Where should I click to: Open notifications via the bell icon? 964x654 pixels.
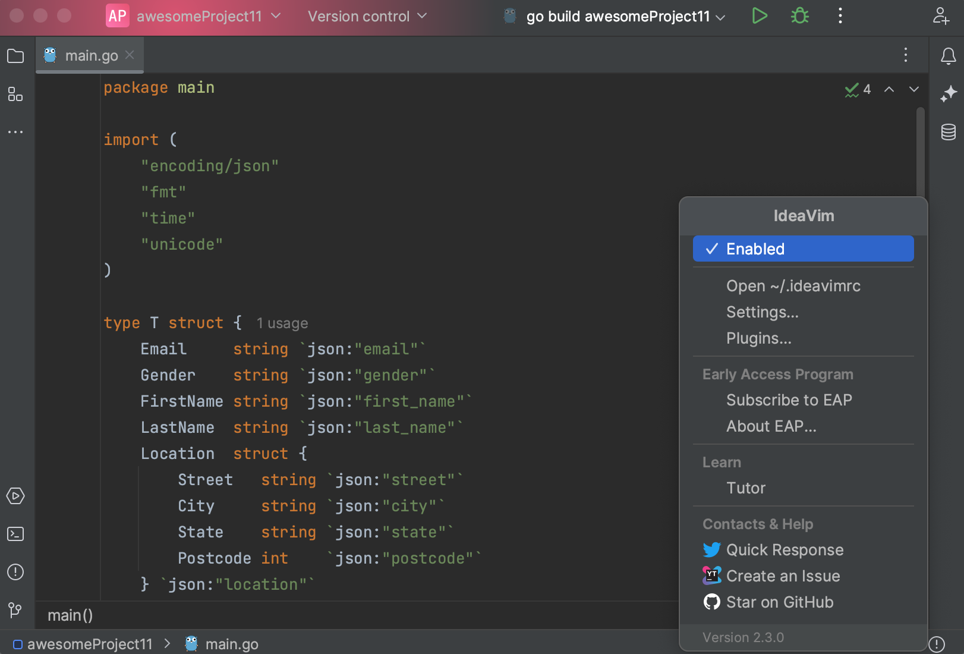[948, 56]
